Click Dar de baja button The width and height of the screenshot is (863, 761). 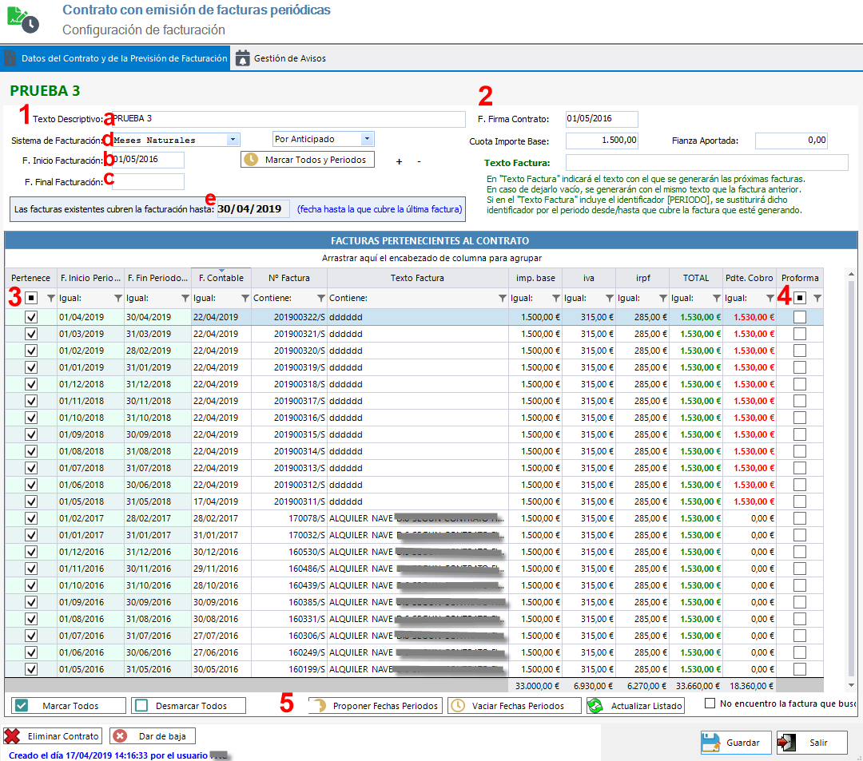coord(153,735)
